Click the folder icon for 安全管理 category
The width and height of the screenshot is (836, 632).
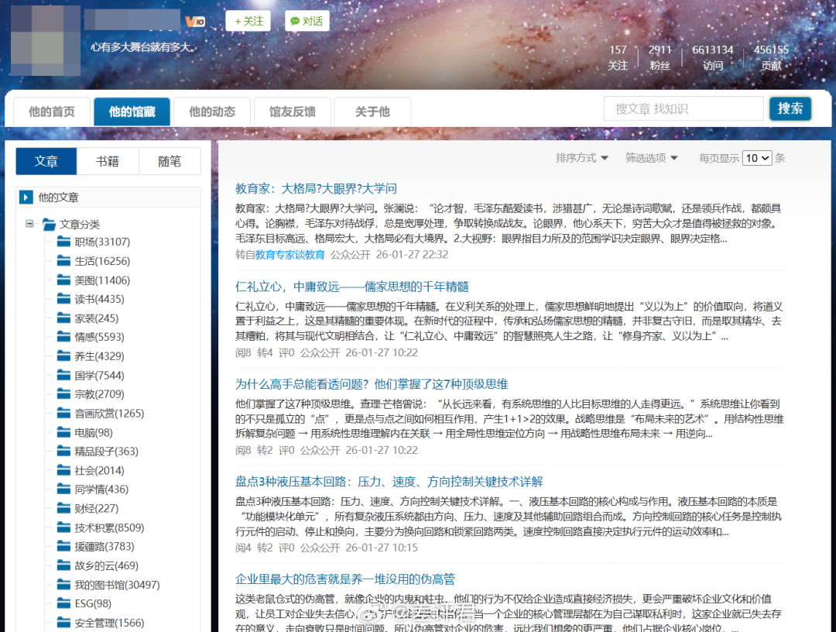63,622
